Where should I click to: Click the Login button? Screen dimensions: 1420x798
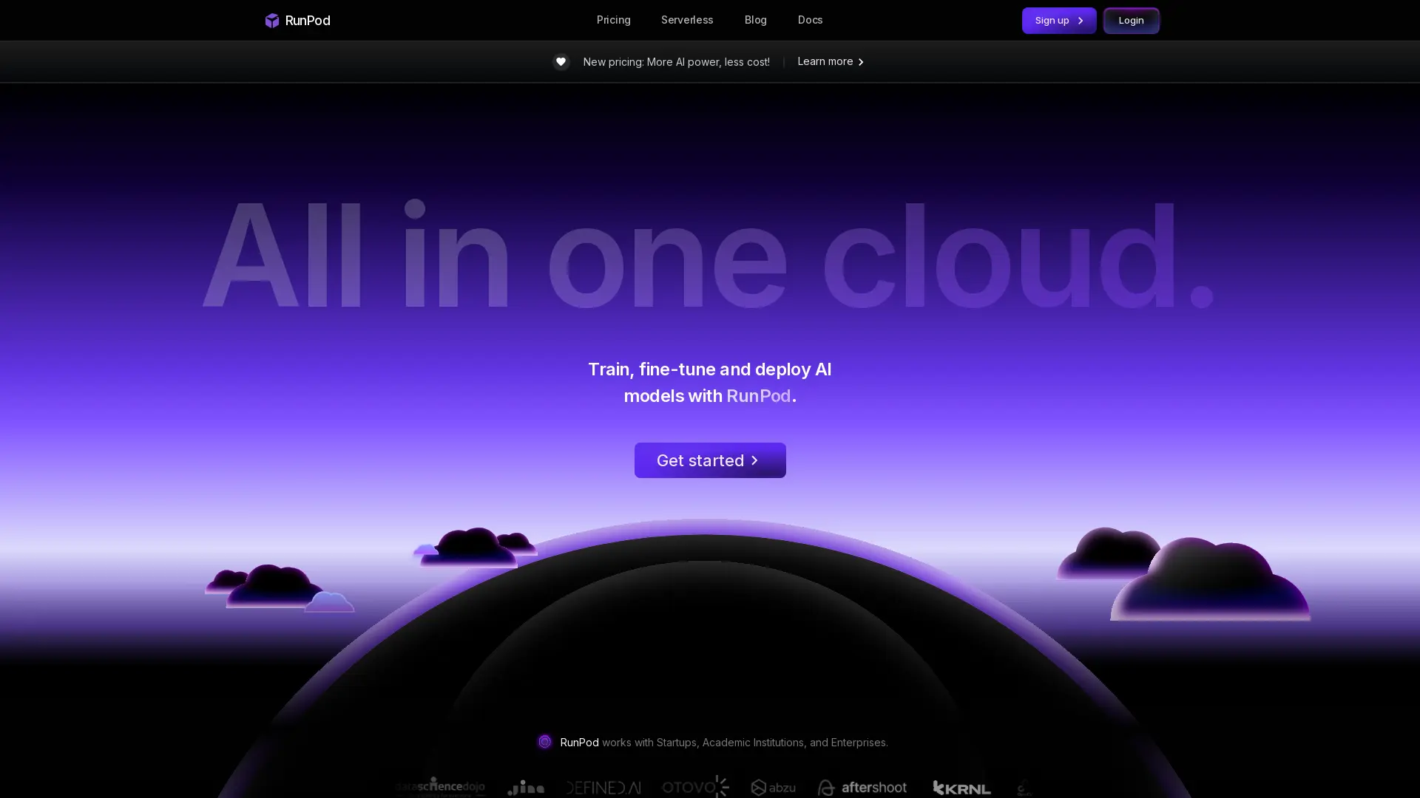click(1131, 20)
